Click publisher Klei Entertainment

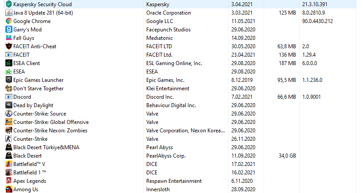tap(168, 89)
